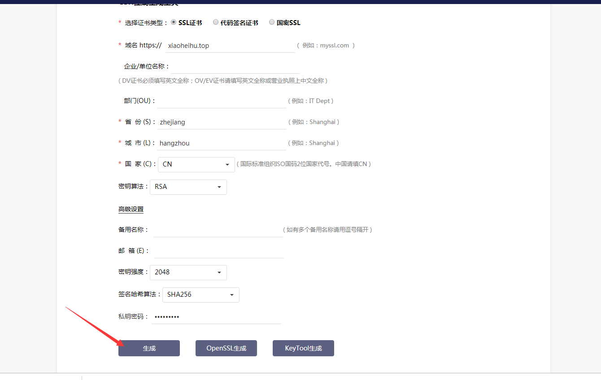601x380 pixels.
Task: Click the dark blue top navigation bar
Action: (300, 2)
